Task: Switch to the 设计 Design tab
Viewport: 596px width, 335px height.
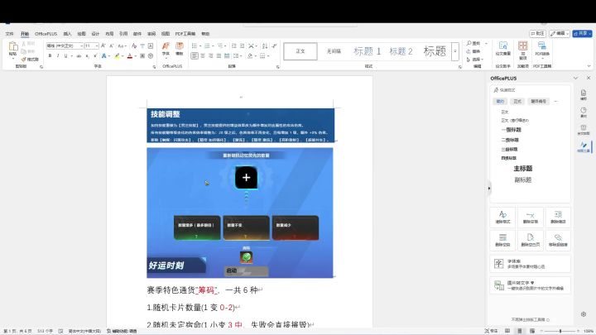Action: click(95, 34)
